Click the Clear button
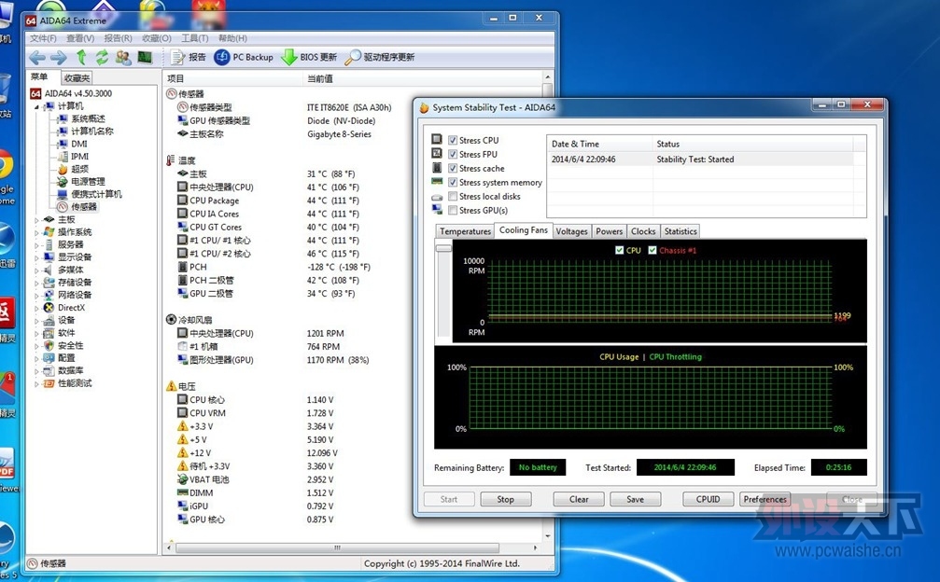The height and width of the screenshot is (582, 940). coord(579,499)
